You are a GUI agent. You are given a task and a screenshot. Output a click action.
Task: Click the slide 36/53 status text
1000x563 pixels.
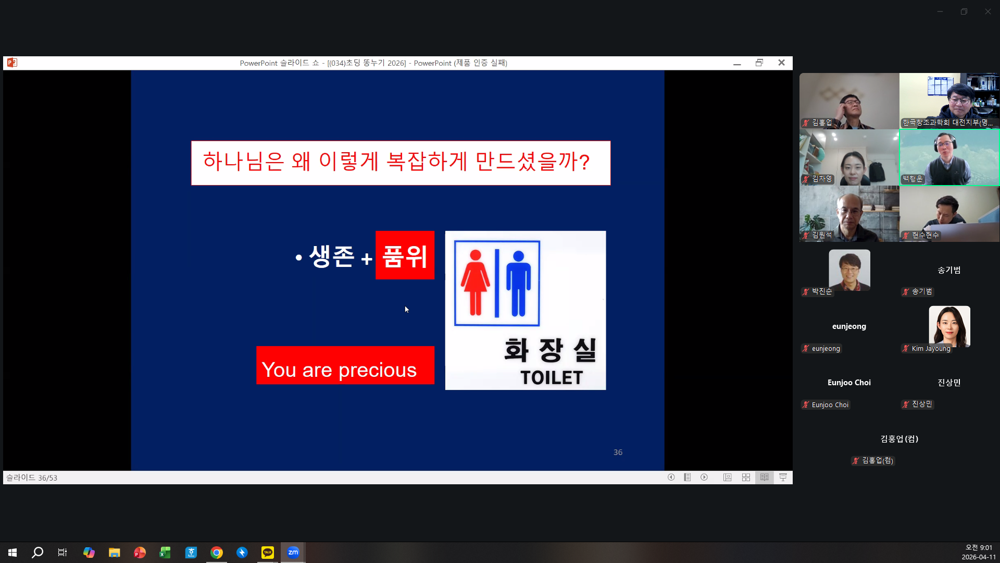(32, 478)
